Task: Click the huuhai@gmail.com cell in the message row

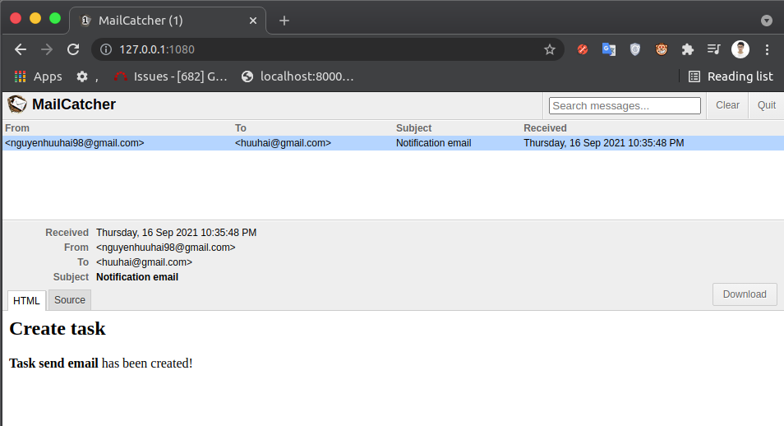Action: 283,143
